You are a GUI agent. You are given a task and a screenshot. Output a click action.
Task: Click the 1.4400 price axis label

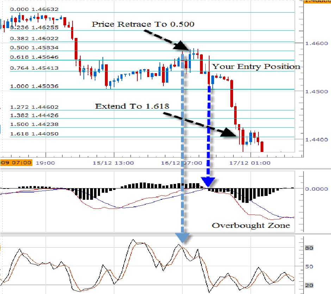pyautogui.click(x=317, y=140)
